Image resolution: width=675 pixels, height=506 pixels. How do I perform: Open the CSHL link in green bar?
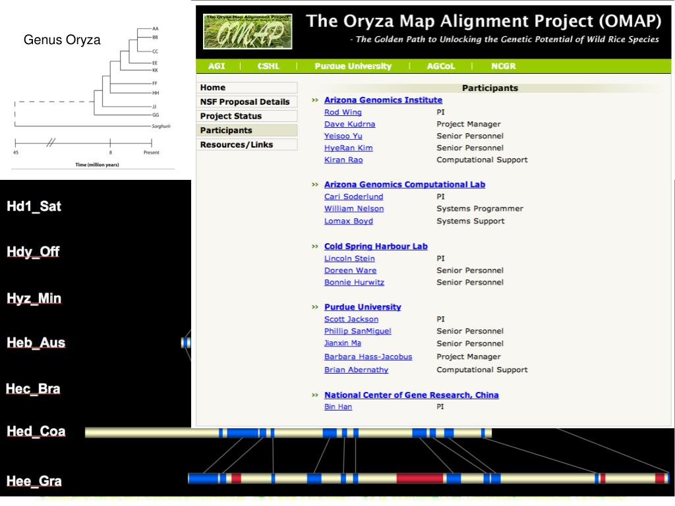click(269, 67)
